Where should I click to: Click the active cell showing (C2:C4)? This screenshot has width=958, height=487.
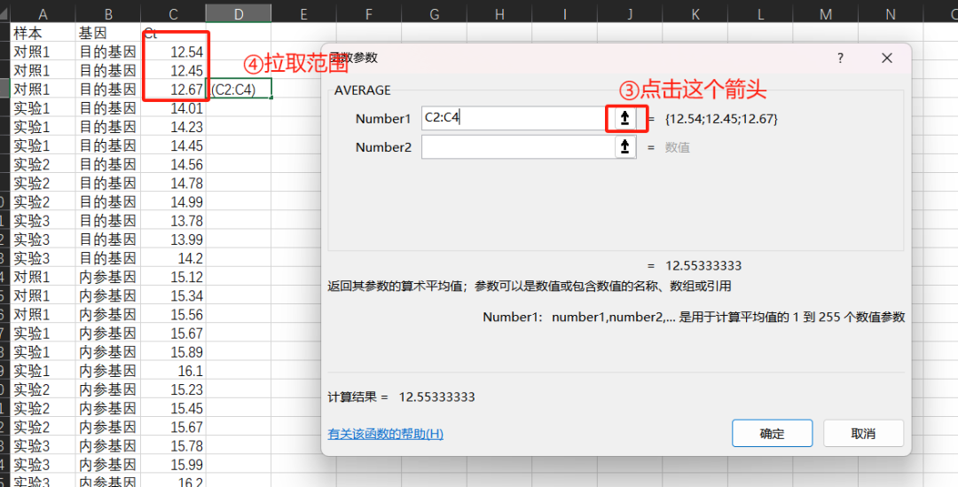tap(239, 90)
